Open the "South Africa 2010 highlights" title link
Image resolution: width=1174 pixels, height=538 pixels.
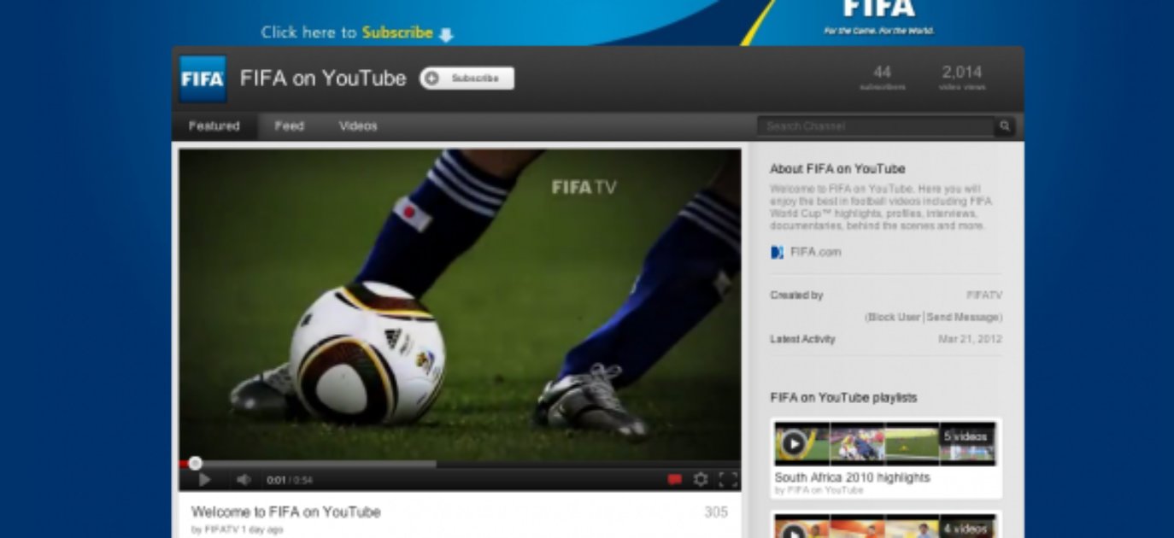[852, 478]
